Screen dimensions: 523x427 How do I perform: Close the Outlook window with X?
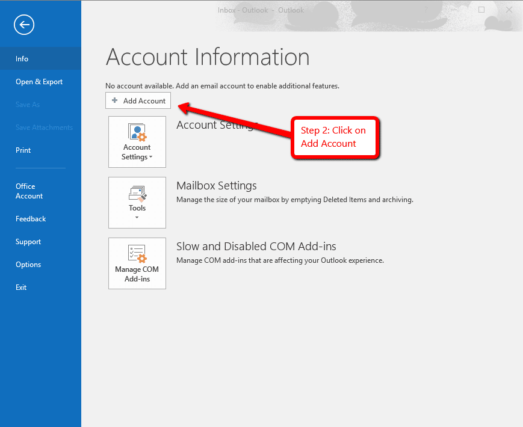click(x=509, y=10)
